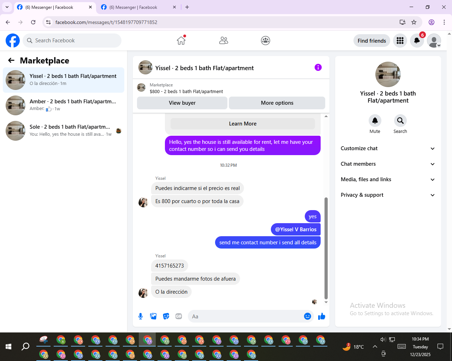Switch to the second Messenger browser tab
452x361 pixels.
(x=138, y=7)
